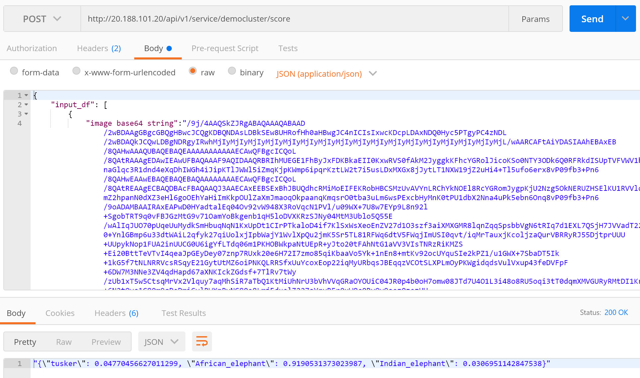640x378 pixels.
Task: Switch to request Headers (2) tab
Action: [99, 48]
